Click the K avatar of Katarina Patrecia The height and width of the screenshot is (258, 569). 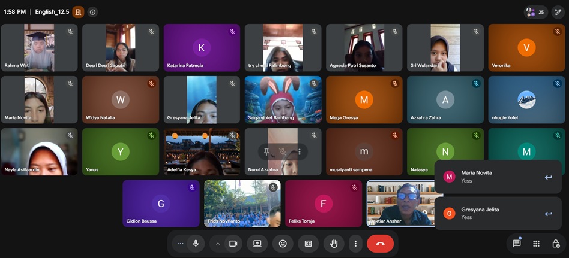(x=202, y=48)
